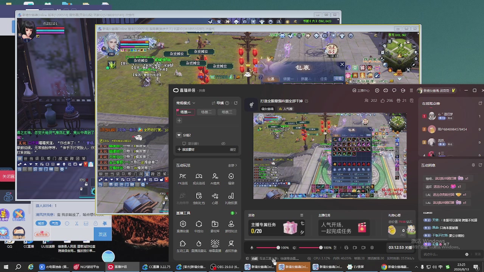
Task: Open 观众连线 audience link feature
Action: (199, 179)
